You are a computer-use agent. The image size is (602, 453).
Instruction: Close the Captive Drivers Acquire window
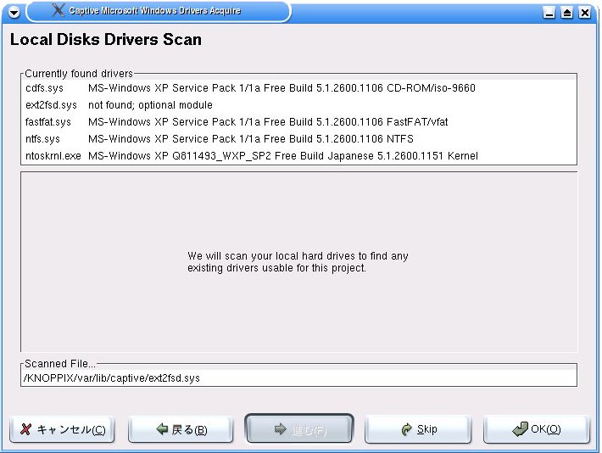pos(584,13)
